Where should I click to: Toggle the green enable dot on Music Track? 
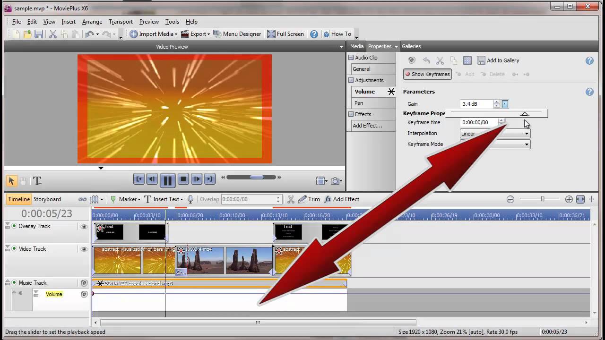point(14,283)
